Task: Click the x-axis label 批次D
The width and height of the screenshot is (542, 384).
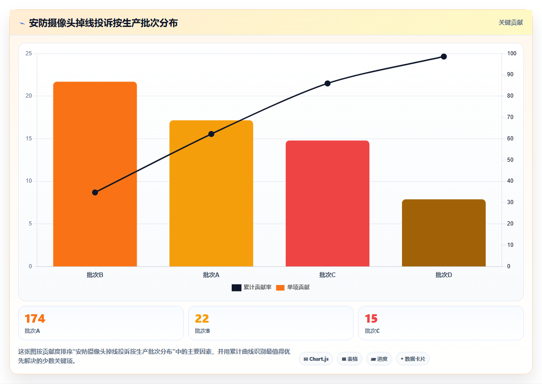Action: [x=444, y=275]
